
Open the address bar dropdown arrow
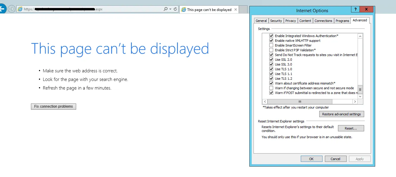pos(170,9)
